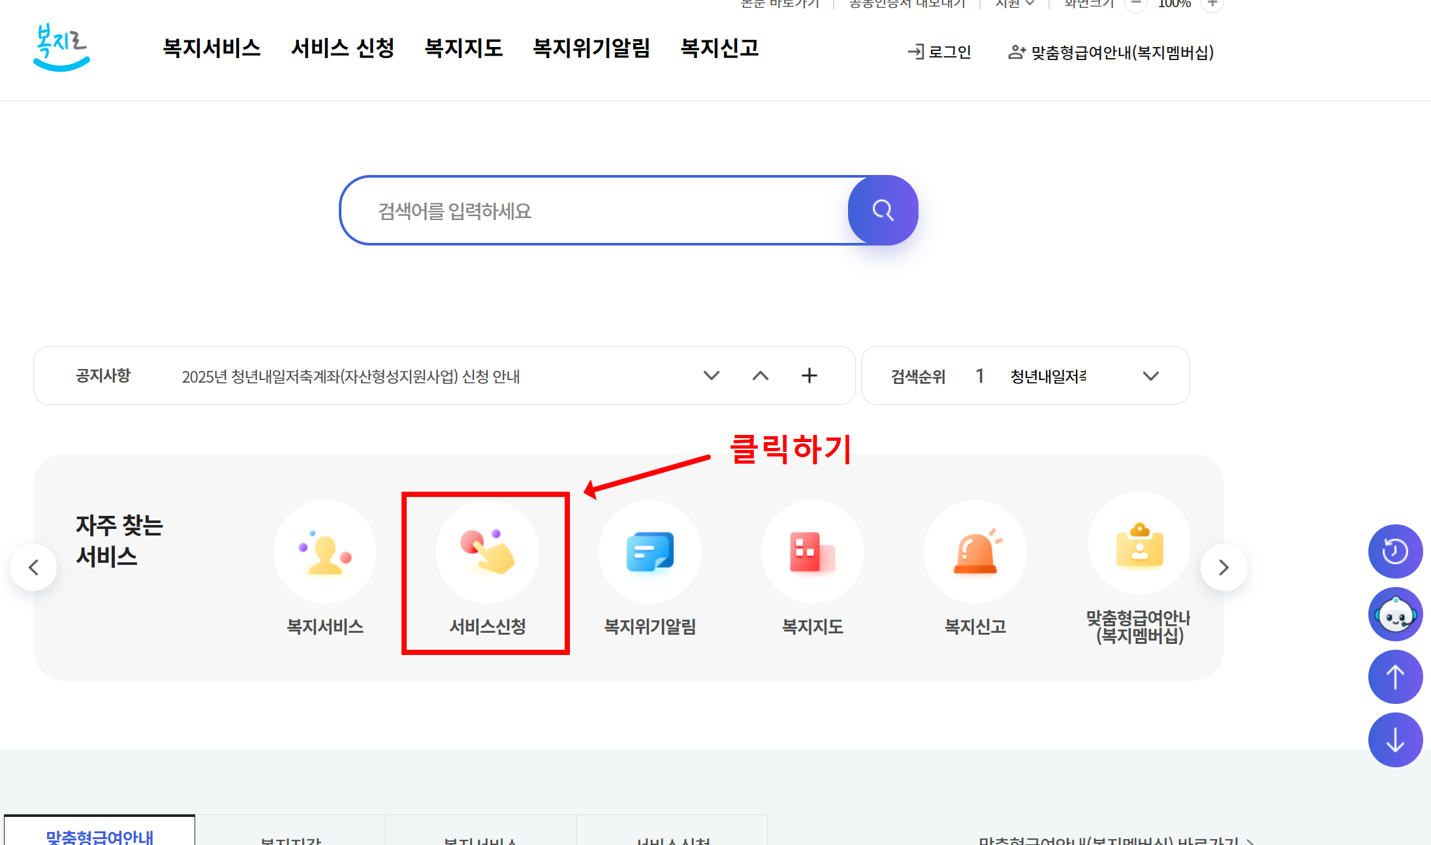Open the 복지서비스 person icon shortcut
1431x845 pixels.
[325, 552]
